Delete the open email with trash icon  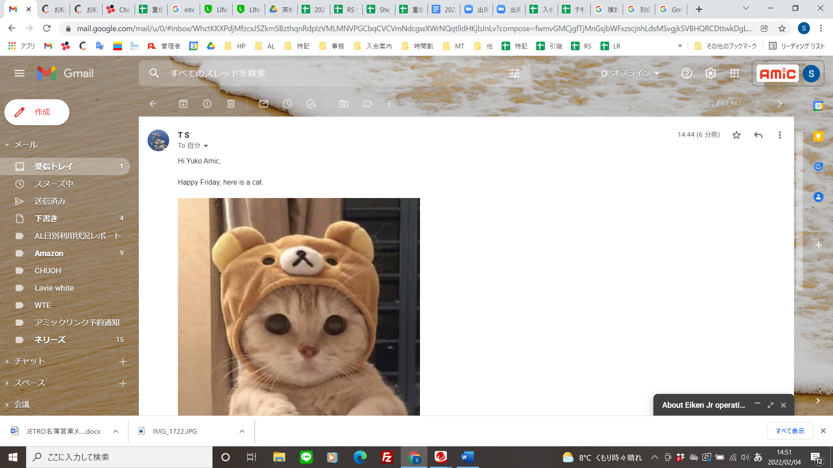coord(231,104)
